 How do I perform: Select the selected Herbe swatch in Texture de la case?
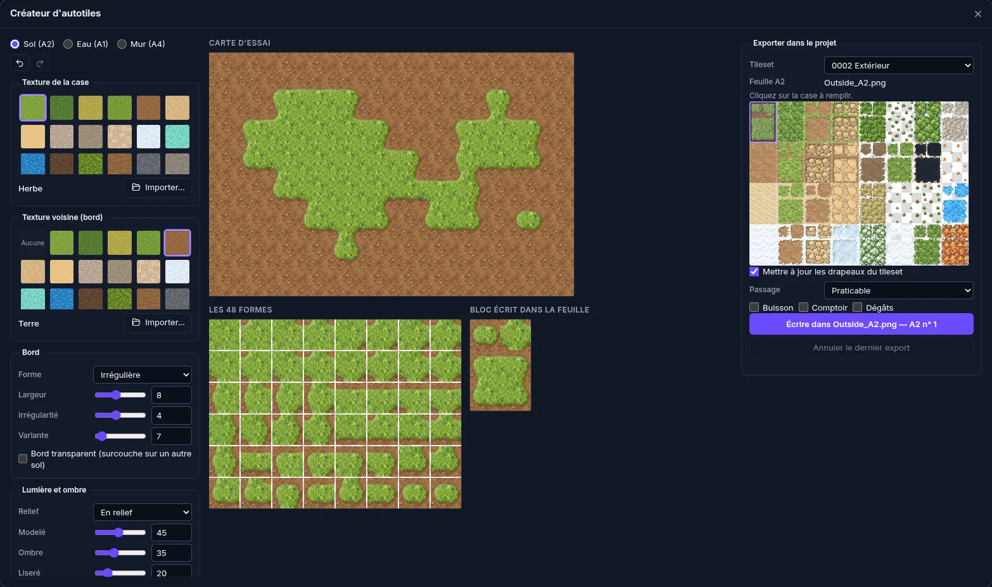pyautogui.click(x=33, y=108)
